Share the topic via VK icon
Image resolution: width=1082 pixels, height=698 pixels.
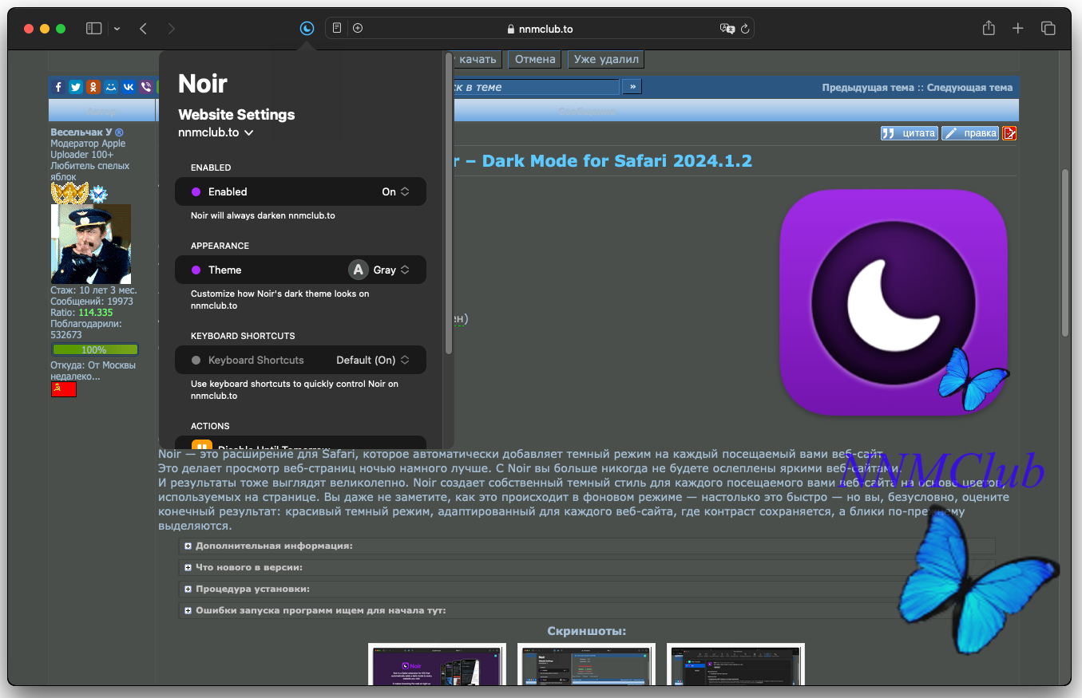pos(129,87)
